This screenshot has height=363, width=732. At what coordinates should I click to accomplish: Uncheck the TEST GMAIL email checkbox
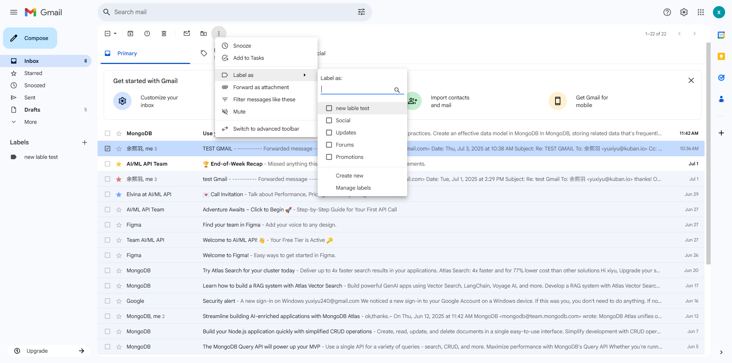point(108,149)
